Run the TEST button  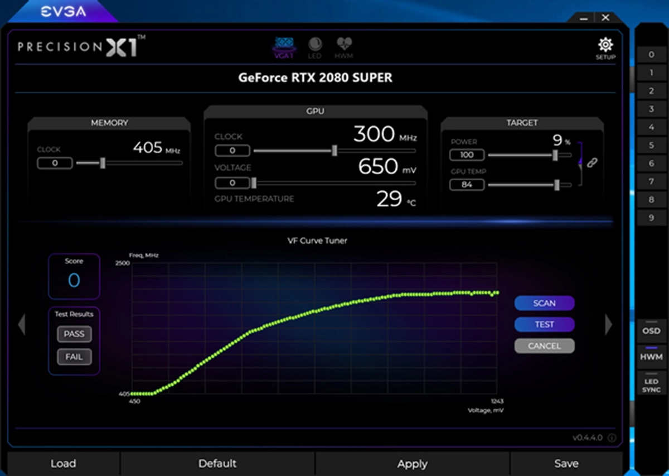pos(544,324)
